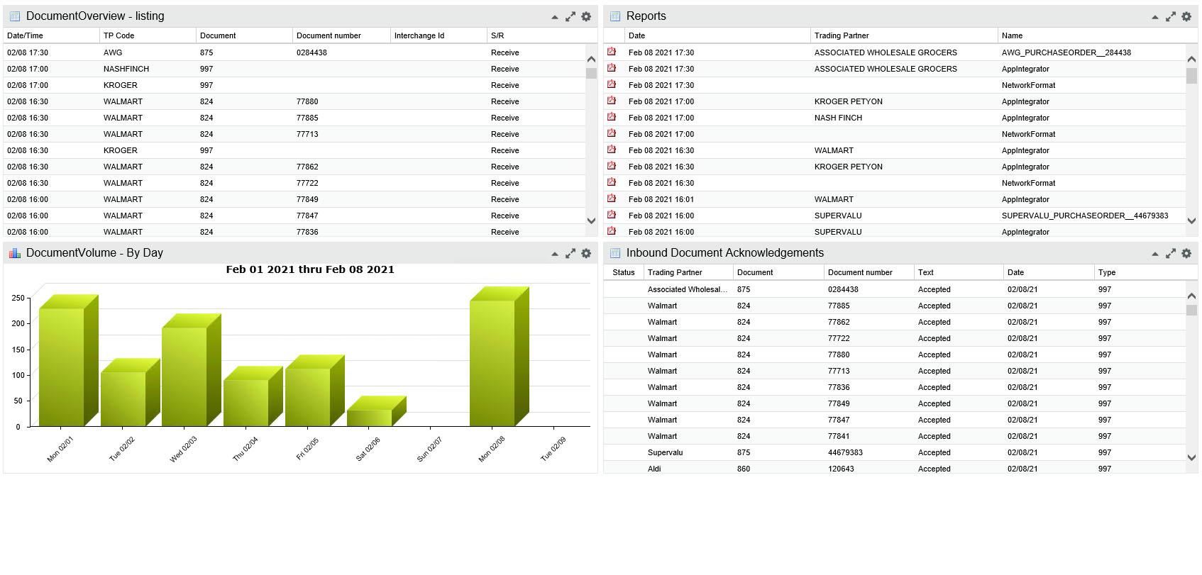
Task: Sort DocumentOverview by Interchange Id column
Action: [x=439, y=35]
